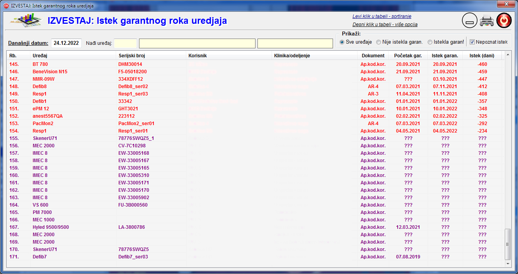Click scrollbar up arrow in table
Viewport: 518px width, 274px height.
coord(507,55)
